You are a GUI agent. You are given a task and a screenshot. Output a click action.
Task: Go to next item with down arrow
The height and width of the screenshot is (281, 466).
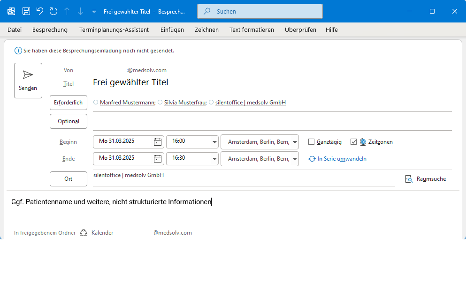coord(80,11)
